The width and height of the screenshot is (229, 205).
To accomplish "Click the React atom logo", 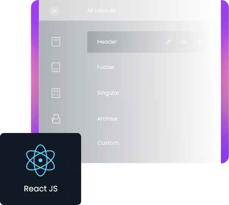I will pyautogui.click(x=41, y=160).
